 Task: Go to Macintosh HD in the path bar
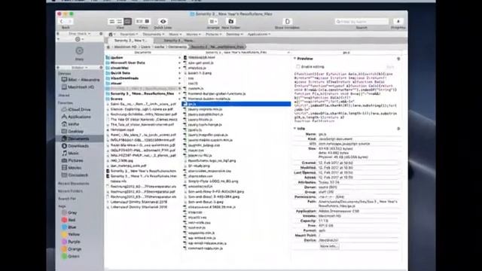125,47
